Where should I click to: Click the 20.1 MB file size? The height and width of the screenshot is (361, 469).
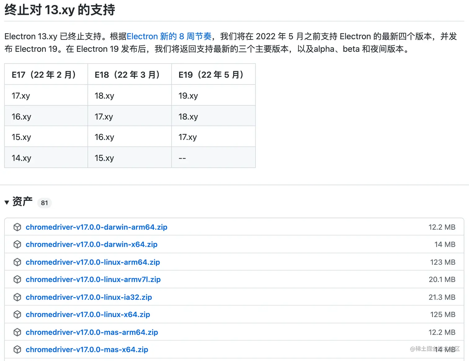[442, 279]
